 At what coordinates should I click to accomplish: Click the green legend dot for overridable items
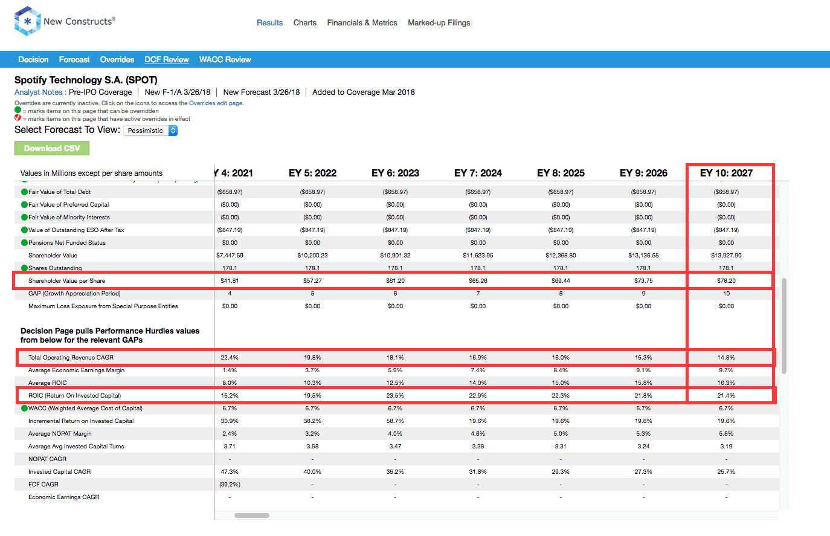[18, 111]
